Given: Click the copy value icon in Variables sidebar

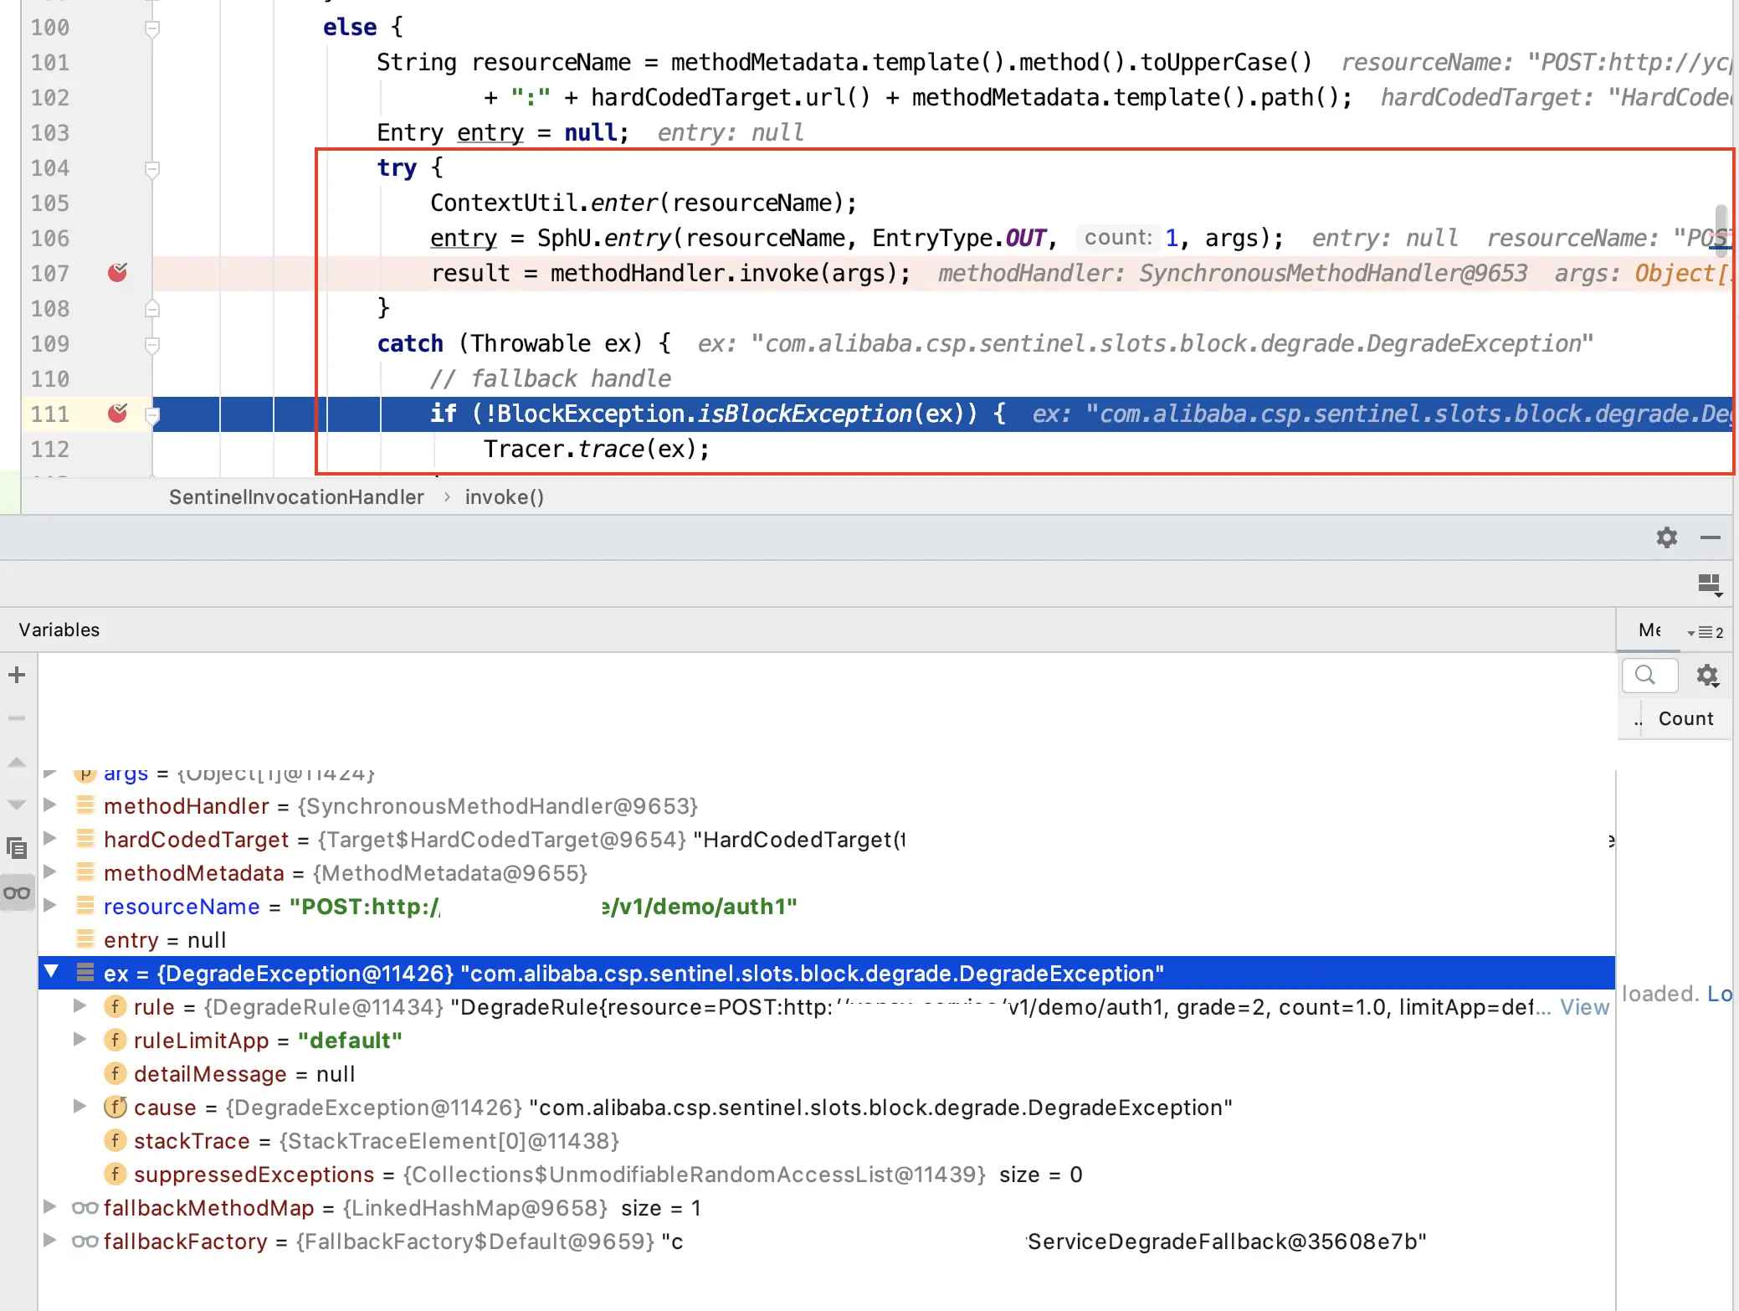Looking at the screenshot, I should [17, 848].
